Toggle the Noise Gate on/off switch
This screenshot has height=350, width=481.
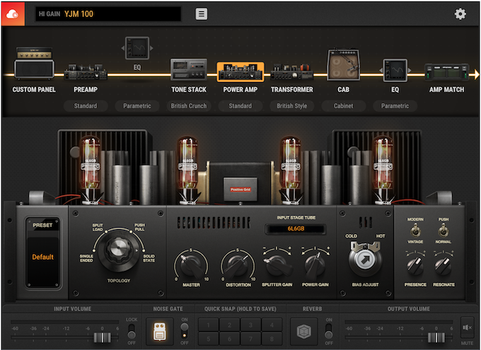184,332
